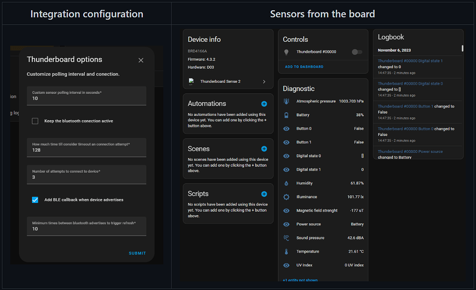
Task: Enable Keep the bluetooth conection active
Action: pyautogui.click(x=35, y=121)
